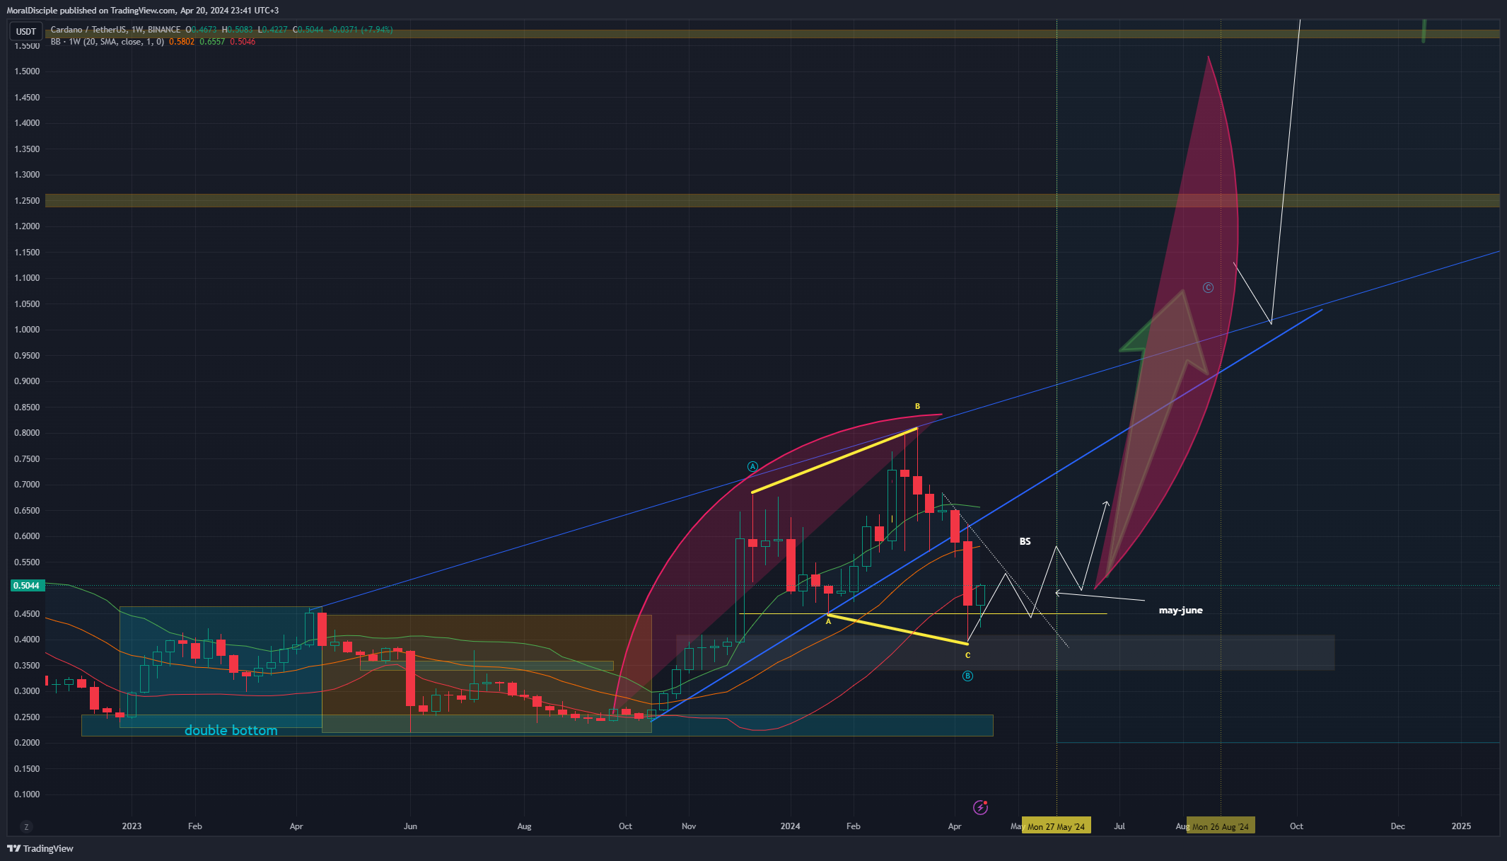Image resolution: width=1507 pixels, height=861 pixels.
Task: Click the Jun time axis label
Action: [x=410, y=826]
